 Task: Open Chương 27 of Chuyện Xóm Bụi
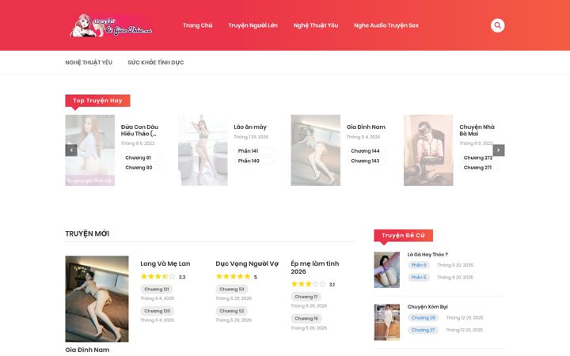click(423, 330)
